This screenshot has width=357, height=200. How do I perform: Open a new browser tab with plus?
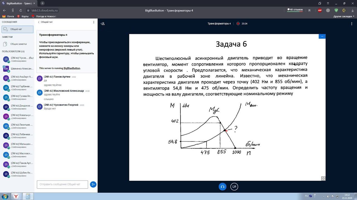tap(42, 3)
